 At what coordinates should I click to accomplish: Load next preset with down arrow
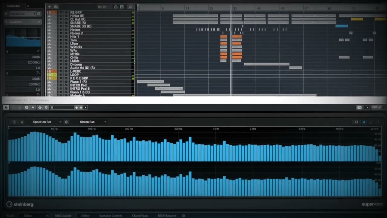tap(81, 107)
